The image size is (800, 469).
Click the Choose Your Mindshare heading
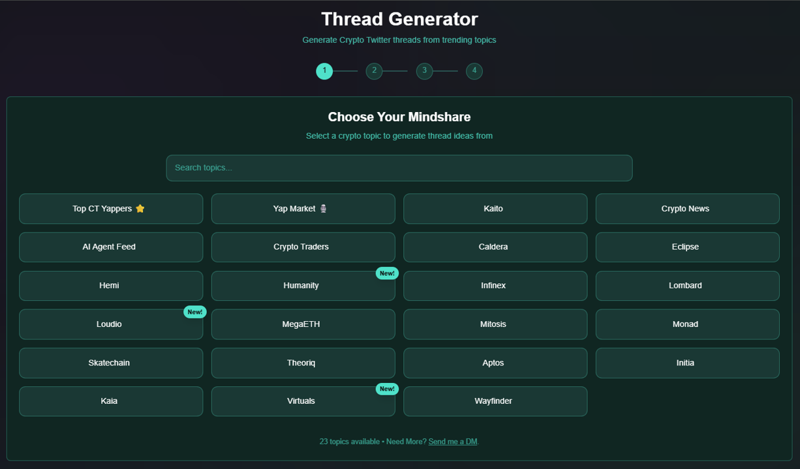coord(399,117)
